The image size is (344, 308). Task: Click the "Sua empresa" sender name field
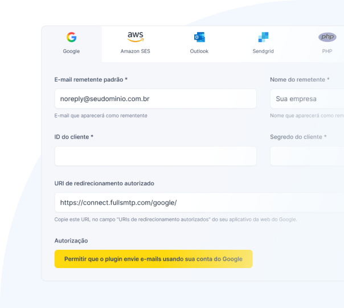pos(307,99)
